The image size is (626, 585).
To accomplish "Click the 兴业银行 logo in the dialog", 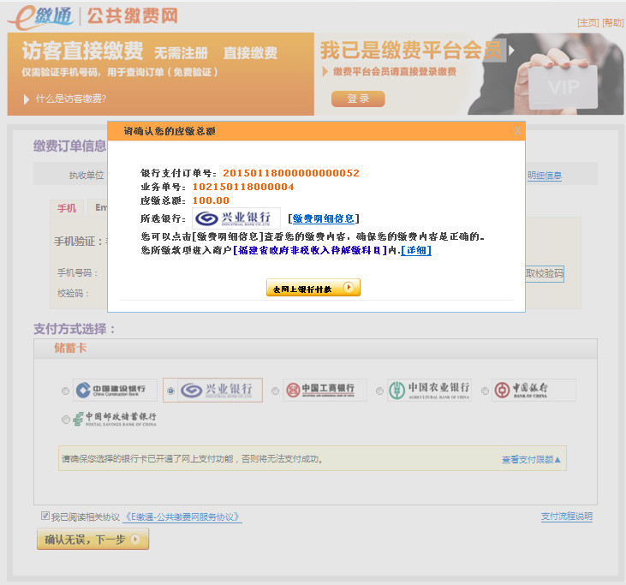I will pos(236,218).
